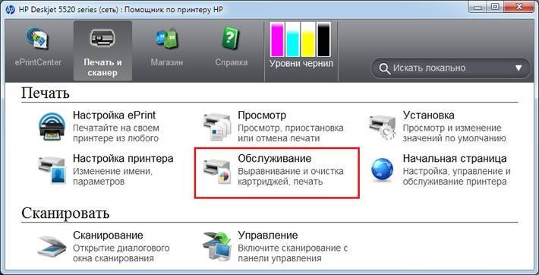Click the yellow ink level bar
Screen dimensions: 539x275
tap(308, 40)
